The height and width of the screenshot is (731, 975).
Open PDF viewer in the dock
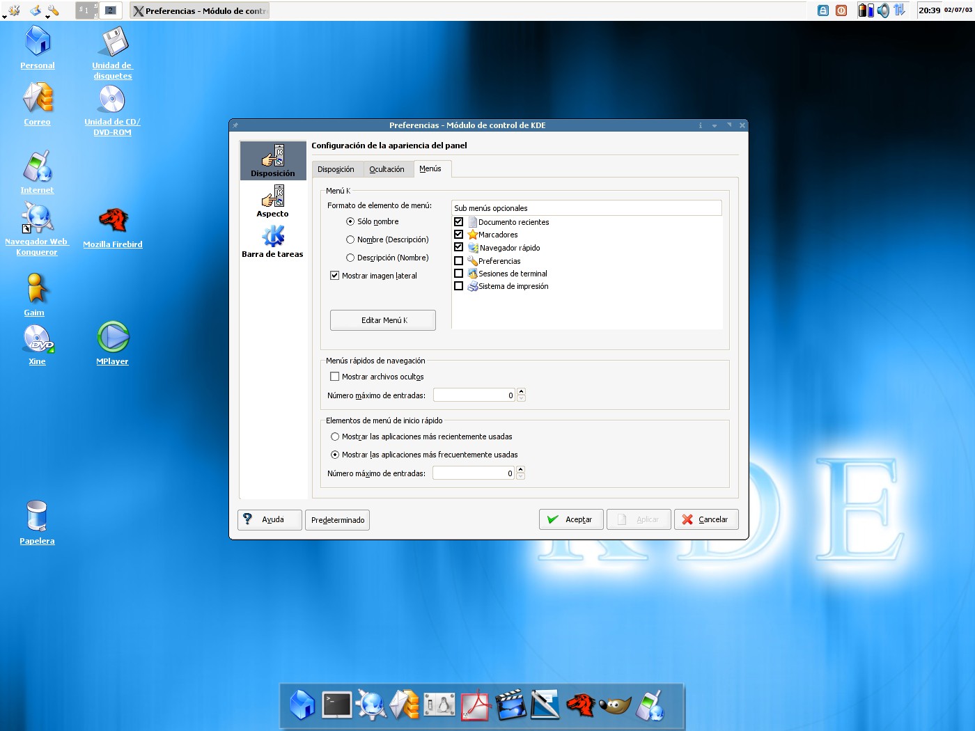pos(476,705)
